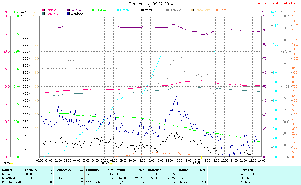Select the black Wind legend square

pos(143,10)
